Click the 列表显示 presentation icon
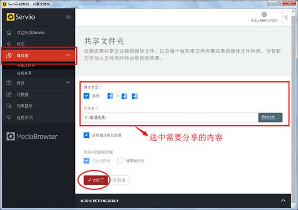The height and width of the screenshot is (210, 298). click(x=9, y=106)
